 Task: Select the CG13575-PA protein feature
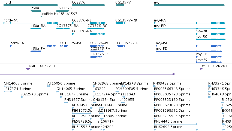click(64, 46)
